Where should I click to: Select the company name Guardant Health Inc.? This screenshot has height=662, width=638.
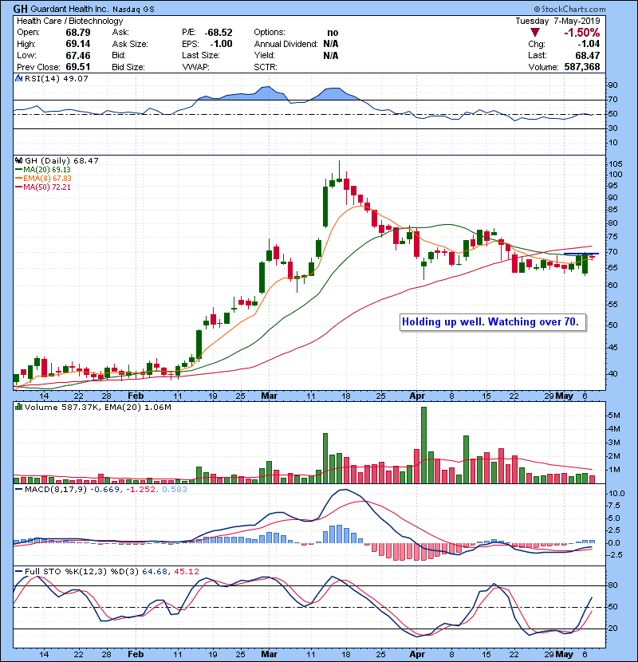tap(70, 9)
